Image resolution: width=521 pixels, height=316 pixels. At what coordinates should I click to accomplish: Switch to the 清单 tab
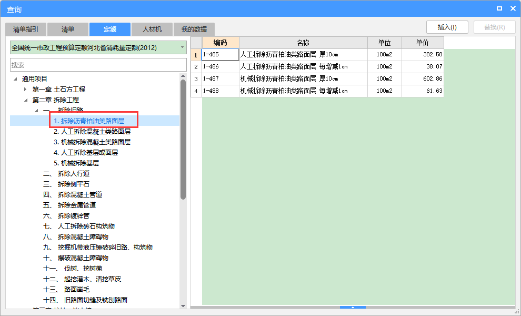(x=68, y=29)
